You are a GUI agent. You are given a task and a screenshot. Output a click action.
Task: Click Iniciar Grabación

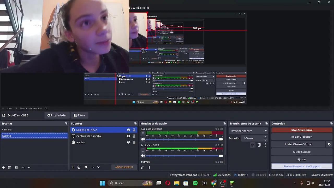[302, 137]
